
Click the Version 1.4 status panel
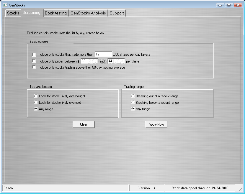point(147,188)
